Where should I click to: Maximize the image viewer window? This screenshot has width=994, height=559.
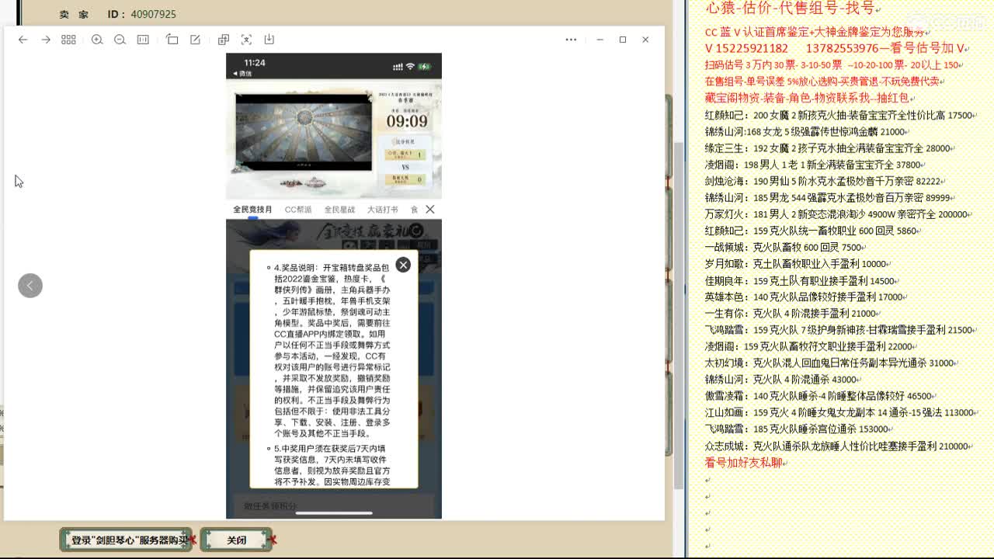(623, 40)
